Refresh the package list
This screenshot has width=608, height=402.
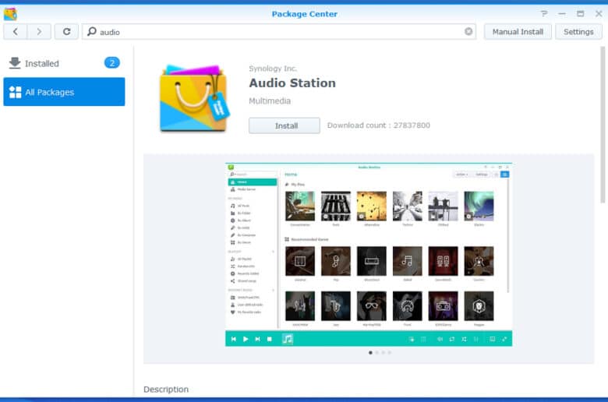click(x=67, y=32)
